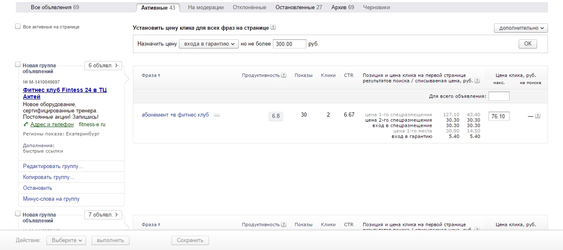This screenshot has width=563, height=250.
Task: Click the выполнить button
Action: 111,240
